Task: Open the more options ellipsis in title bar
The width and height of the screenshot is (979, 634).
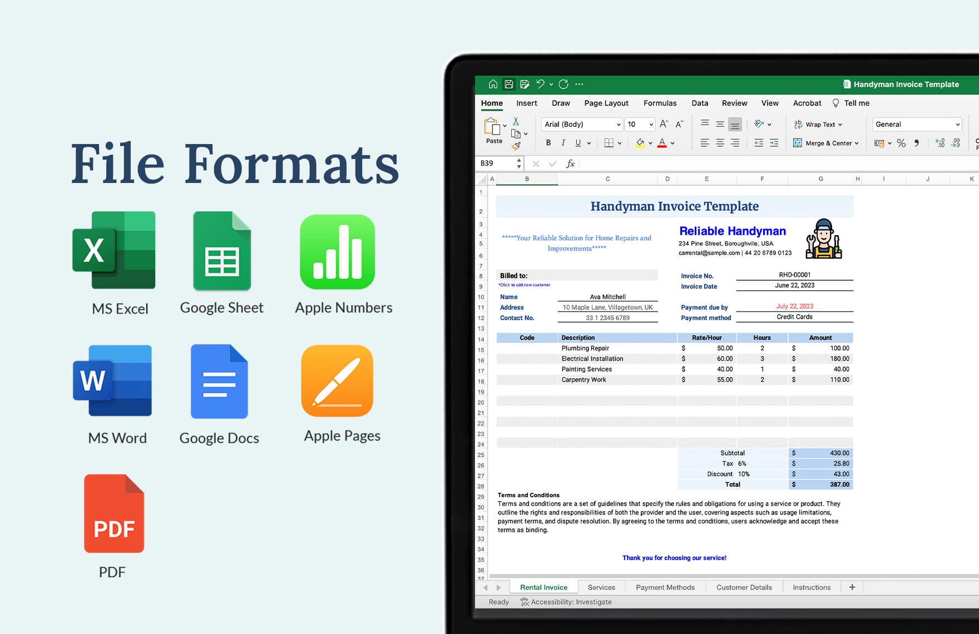Action: click(579, 84)
